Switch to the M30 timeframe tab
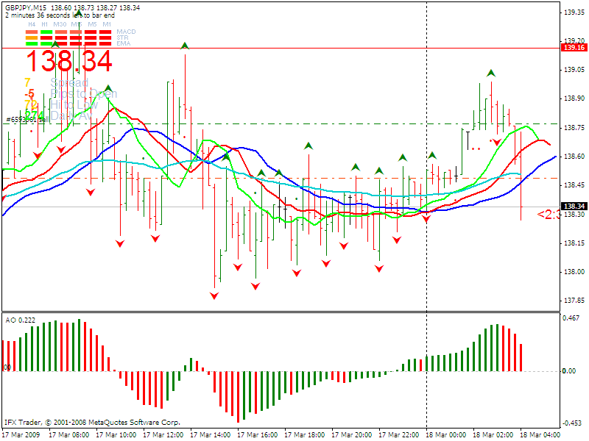The height and width of the screenshot is (441, 589). [62, 24]
